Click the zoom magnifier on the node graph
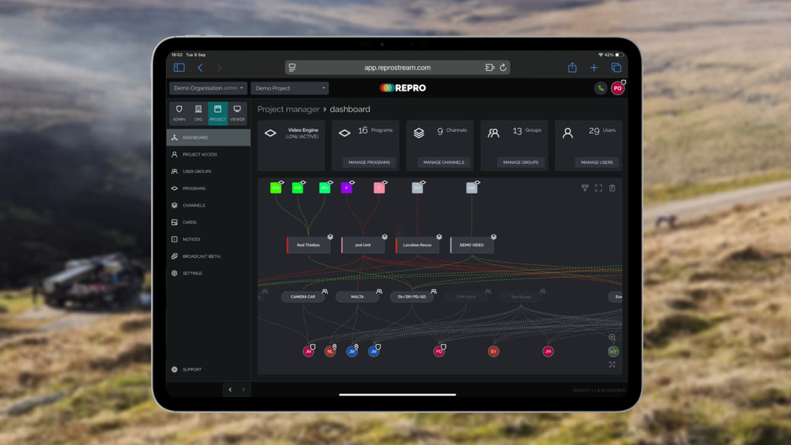This screenshot has height=445, width=791. [612, 337]
